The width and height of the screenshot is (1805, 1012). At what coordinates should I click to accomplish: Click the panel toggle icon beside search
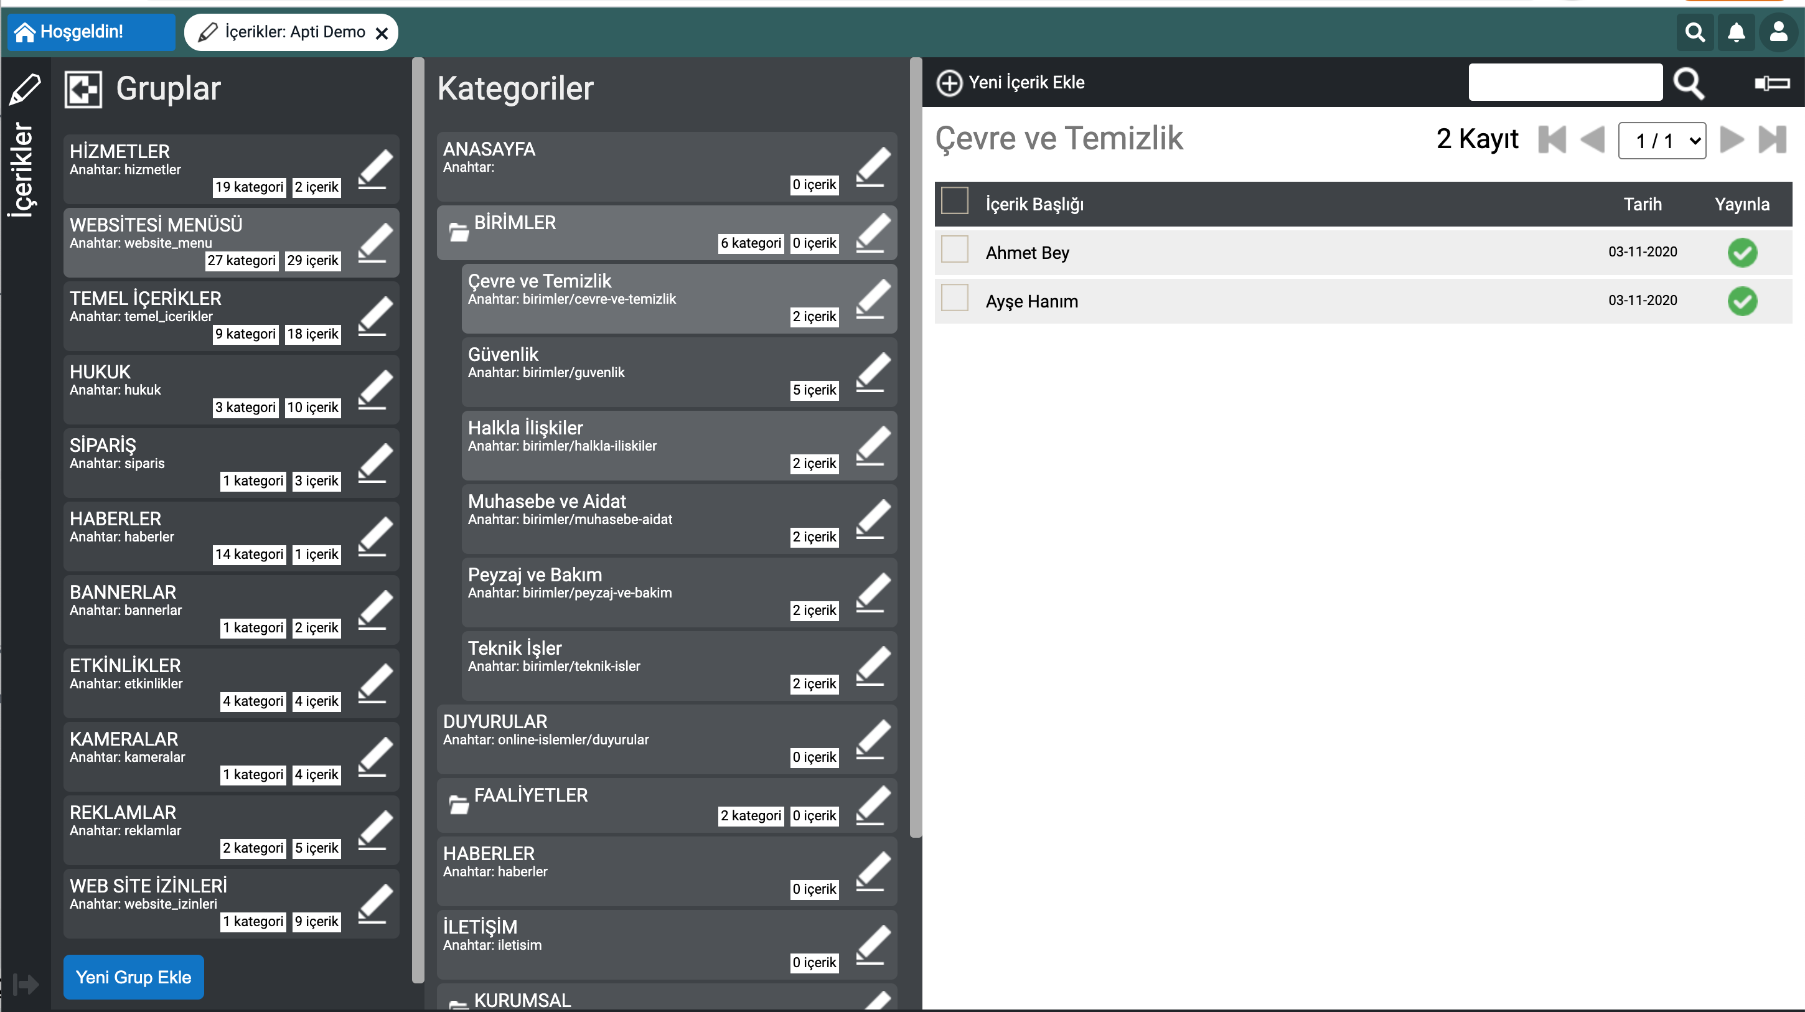click(1771, 83)
